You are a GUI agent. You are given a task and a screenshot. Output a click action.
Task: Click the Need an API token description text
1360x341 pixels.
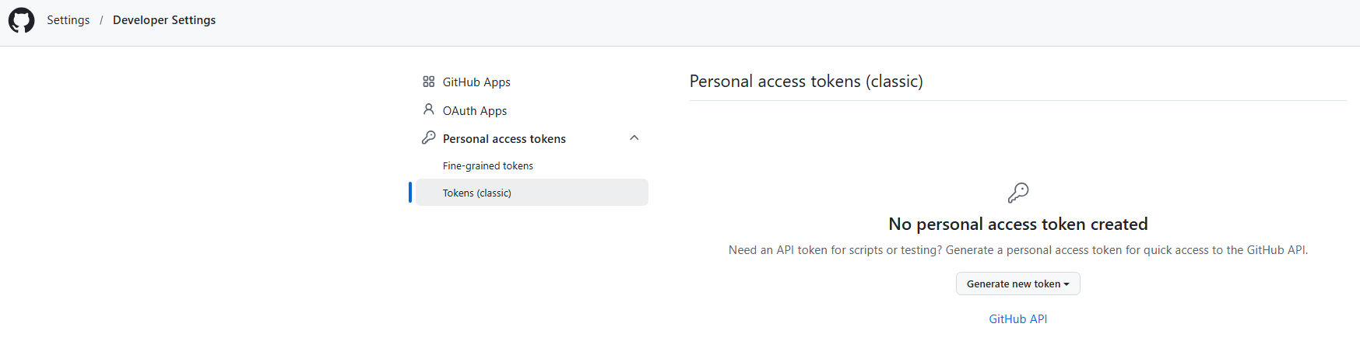(1017, 250)
